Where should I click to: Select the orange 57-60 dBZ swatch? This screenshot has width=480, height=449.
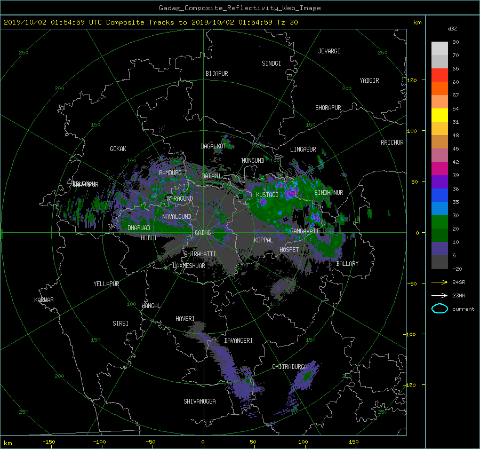point(439,89)
